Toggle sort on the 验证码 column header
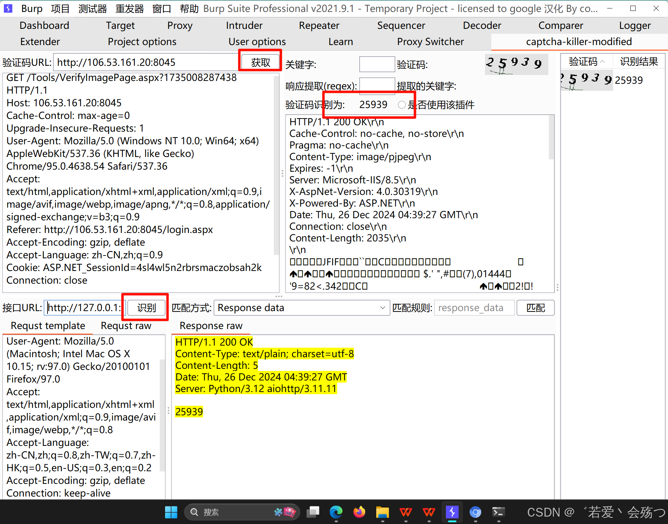 (586, 61)
